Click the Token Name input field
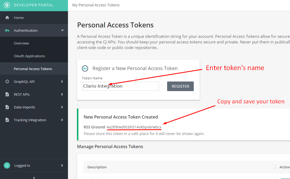This screenshot has width=290, height=179. tap(120, 86)
